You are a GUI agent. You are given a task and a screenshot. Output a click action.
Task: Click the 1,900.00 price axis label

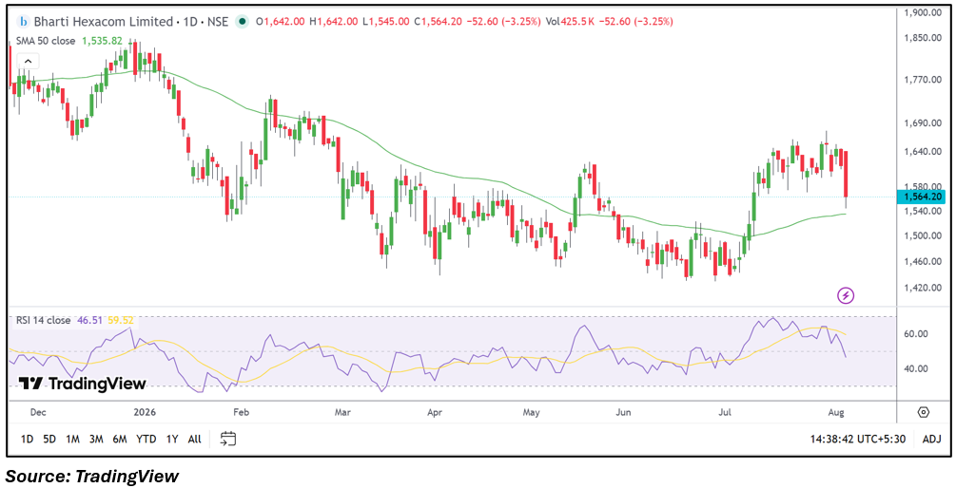[x=925, y=12]
